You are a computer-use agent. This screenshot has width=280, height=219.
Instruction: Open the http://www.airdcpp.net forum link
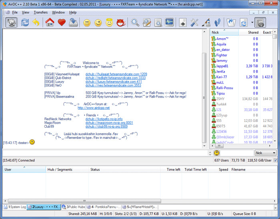point(94,108)
